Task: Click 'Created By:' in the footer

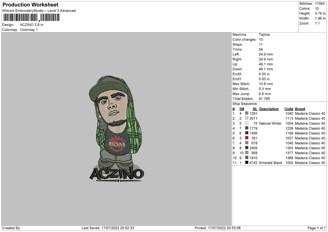Action: 11,228
